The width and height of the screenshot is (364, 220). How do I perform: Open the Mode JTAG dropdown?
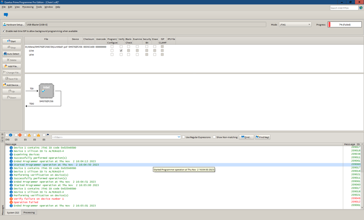coord(295,24)
